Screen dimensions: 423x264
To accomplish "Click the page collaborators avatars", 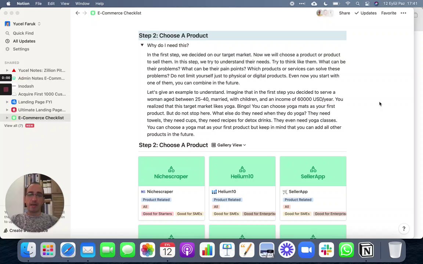I will (325, 13).
